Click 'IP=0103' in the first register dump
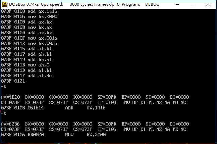The width and height of the screenshot is (217, 144). tap(107, 103)
